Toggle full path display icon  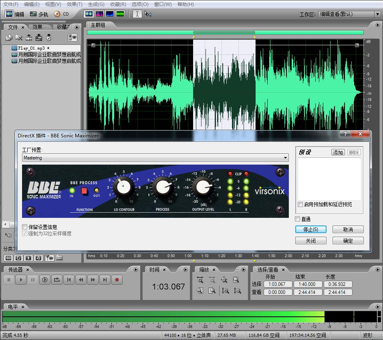click(59, 258)
